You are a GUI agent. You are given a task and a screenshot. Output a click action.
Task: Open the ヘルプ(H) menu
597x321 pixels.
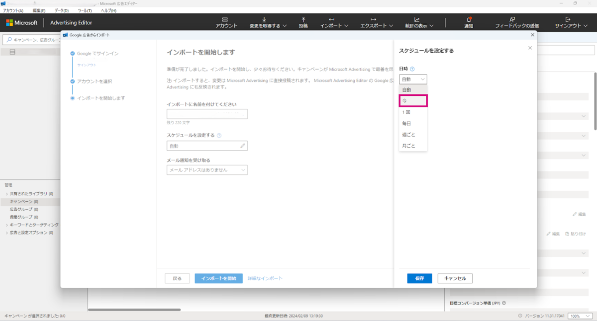tap(108, 10)
